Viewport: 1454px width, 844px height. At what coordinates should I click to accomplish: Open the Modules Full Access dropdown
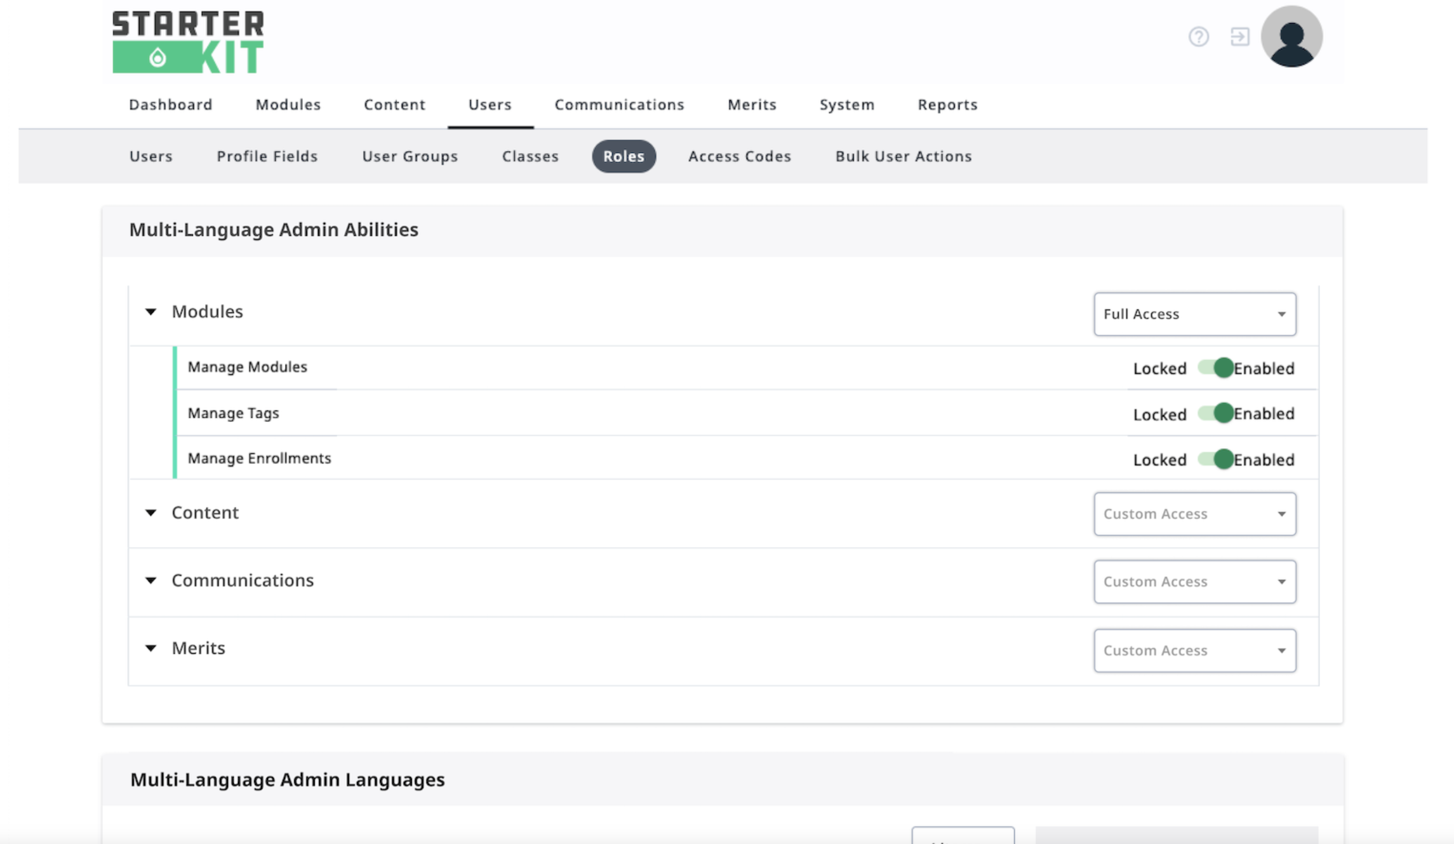[1194, 314]
